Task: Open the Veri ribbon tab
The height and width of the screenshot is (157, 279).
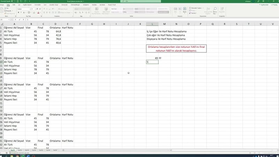Action: 45,5
